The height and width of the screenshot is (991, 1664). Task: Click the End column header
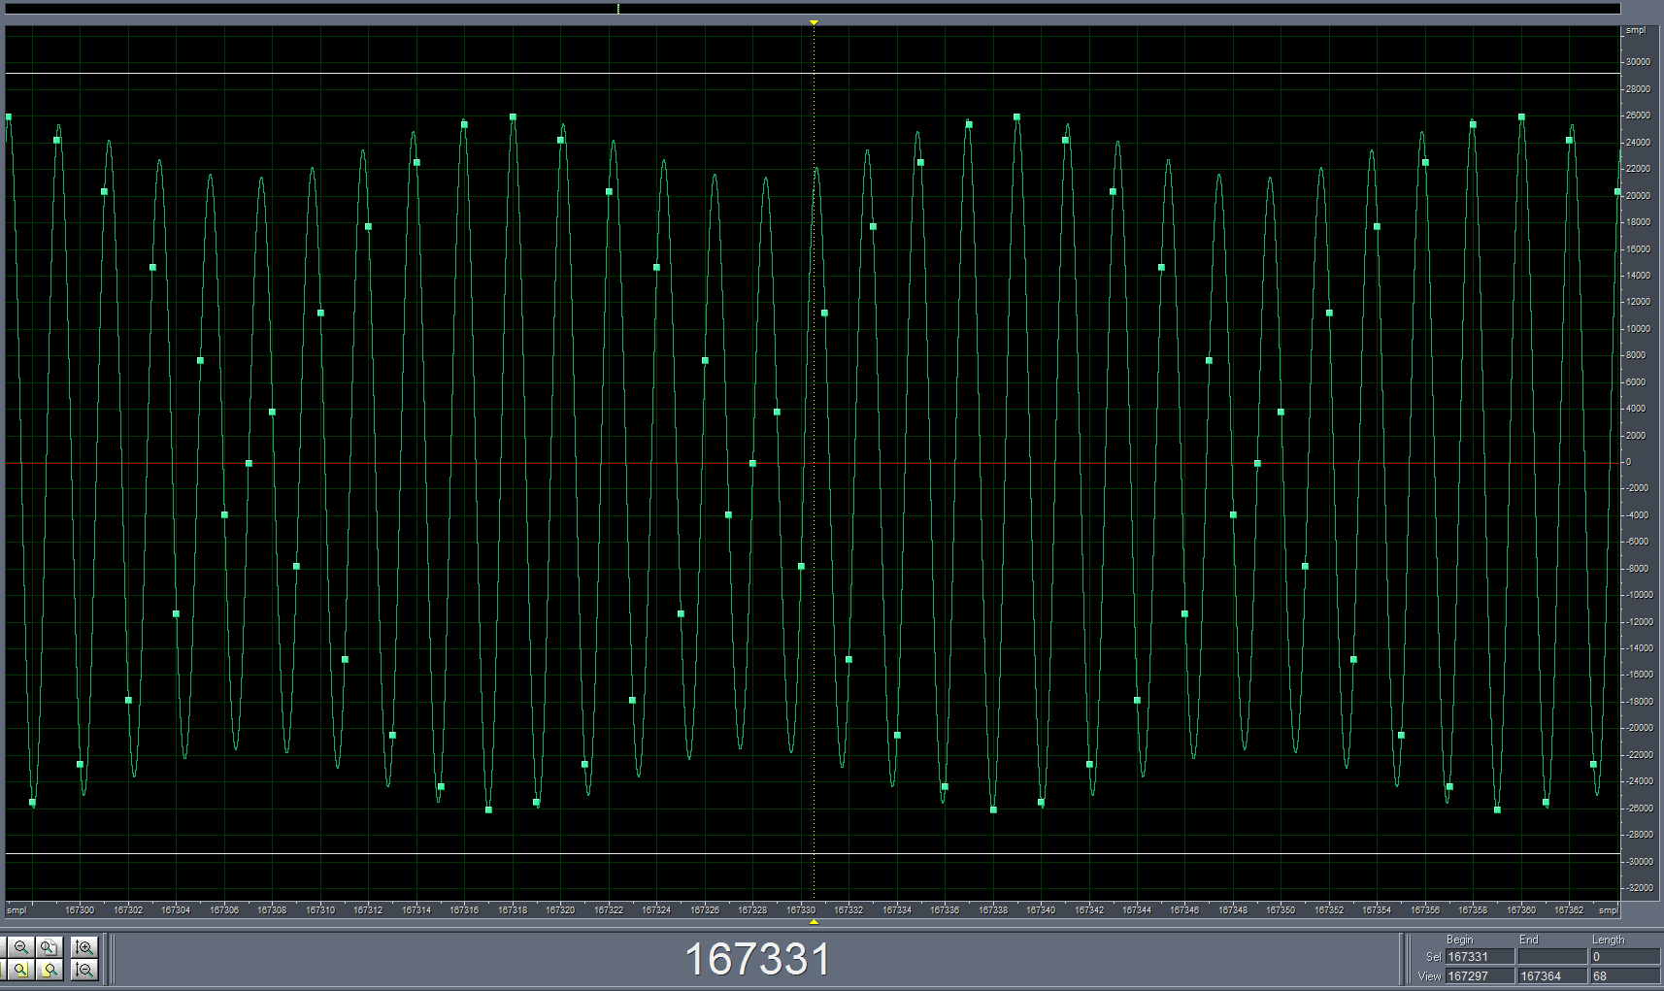click(x=1529, y=940)
